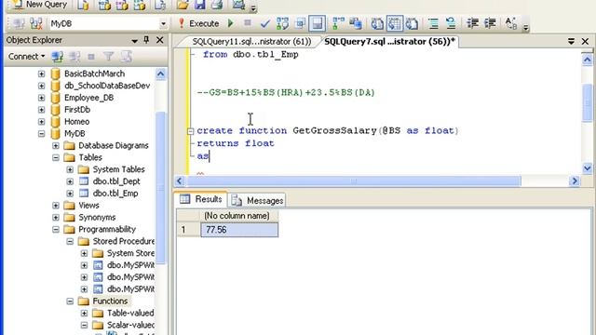
Task: Close the Object Explorer panel
Action: 160,40
